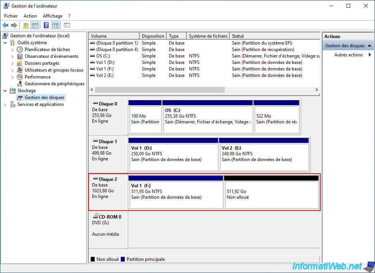Viewport: 375px width, 273px height.
Task: Click the volume list horizontal scrollbar
Action: [160, 90]
